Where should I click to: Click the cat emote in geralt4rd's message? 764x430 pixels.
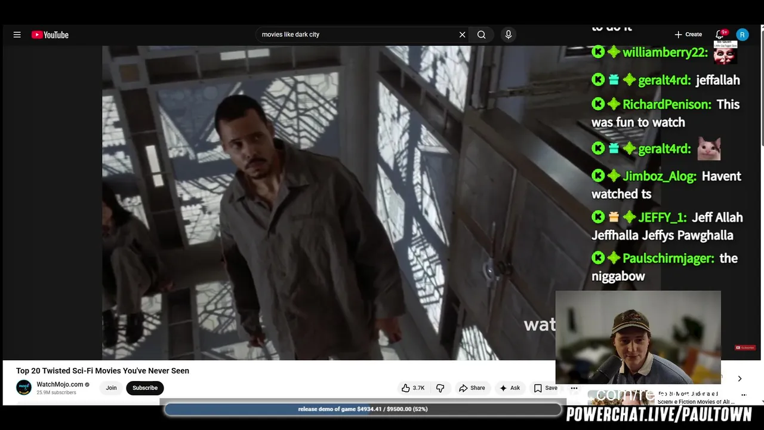[709, 149]
